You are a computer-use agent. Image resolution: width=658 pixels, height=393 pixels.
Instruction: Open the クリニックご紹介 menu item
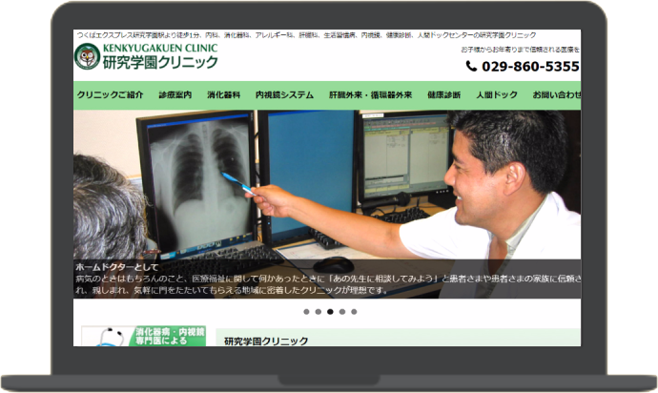pos(110,94)
